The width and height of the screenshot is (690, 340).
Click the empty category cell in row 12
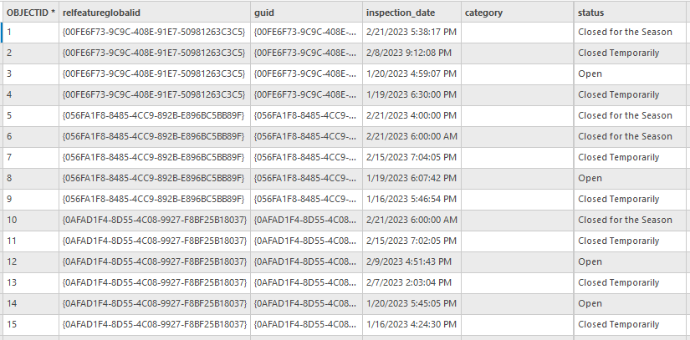point(516,262)
